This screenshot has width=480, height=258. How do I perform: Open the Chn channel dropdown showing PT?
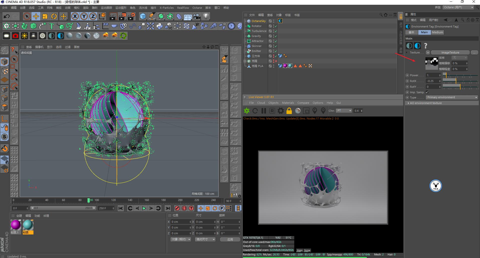click(344, 111)
